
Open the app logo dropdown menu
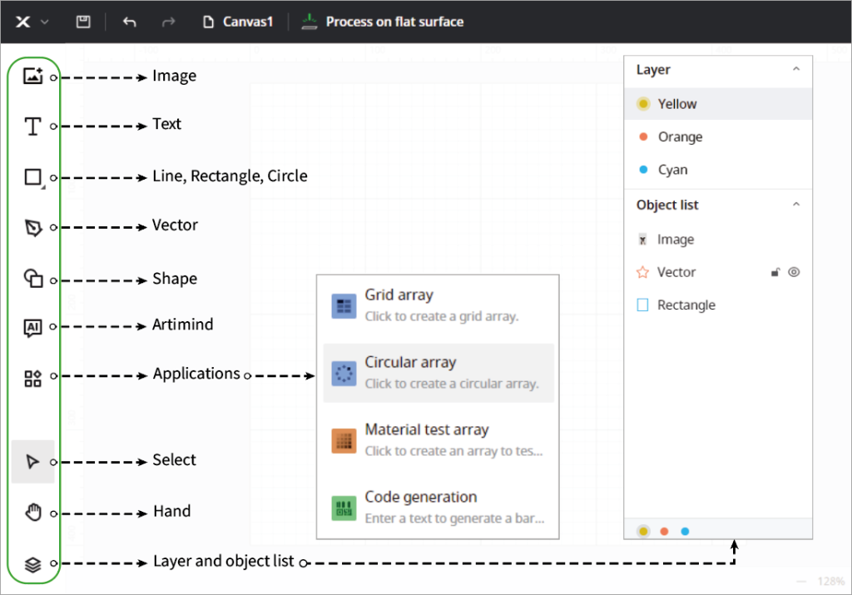32,22
